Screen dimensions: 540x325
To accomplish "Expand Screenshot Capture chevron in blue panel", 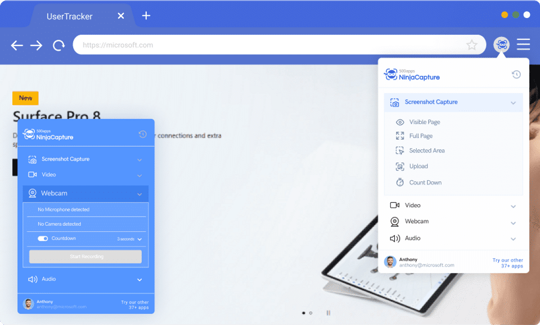I will pyautogui.click(x=139, y=160).
